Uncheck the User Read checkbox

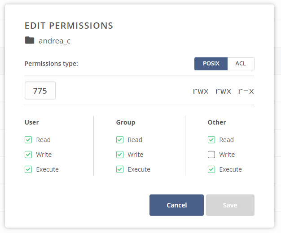[x=28, y=140]
